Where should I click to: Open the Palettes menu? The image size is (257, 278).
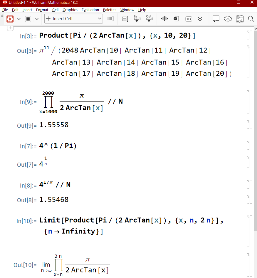pos(110,10)
